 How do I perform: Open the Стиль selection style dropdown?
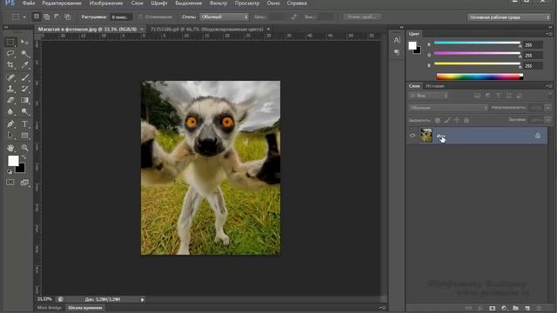click(224, 17)
